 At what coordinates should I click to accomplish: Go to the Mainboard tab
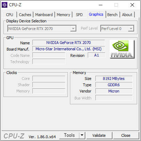click(x=44, y=15)
